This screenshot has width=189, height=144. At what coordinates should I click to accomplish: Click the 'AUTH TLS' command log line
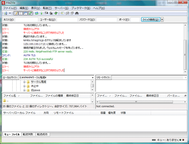(x=29, y=55)
